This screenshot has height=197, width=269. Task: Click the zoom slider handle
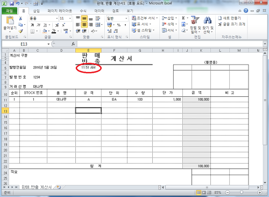tap(242, 193)
